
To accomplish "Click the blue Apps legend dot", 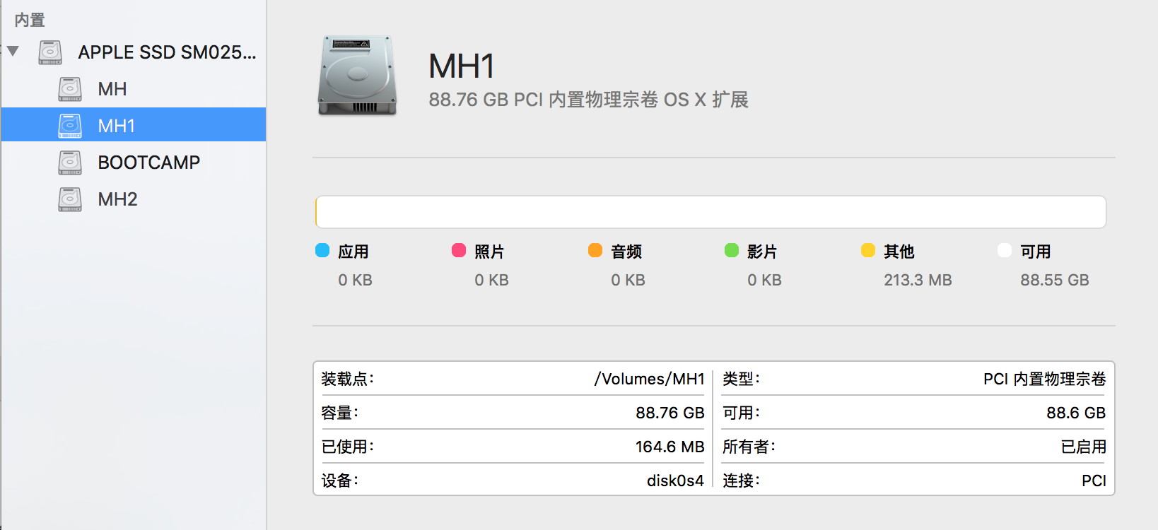I will pos(322,251).
